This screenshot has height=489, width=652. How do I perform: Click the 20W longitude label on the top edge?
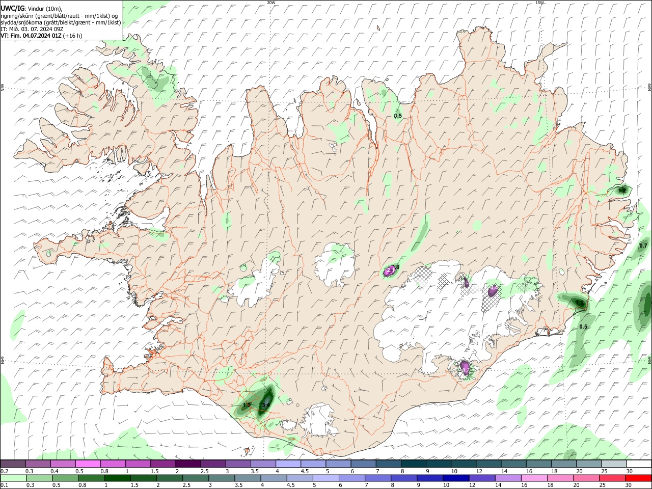[x=271, y=3]
